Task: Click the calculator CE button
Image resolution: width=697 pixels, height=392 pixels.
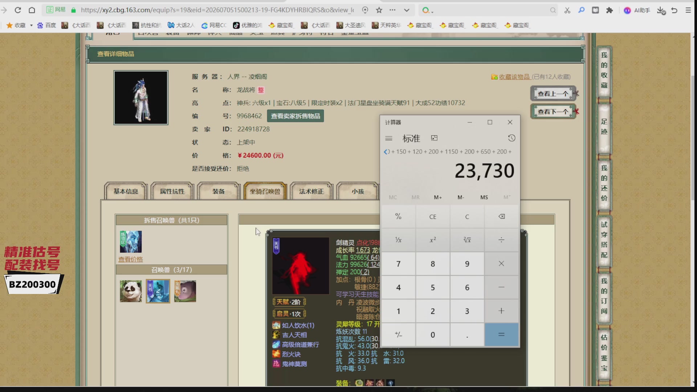Action: tap(433, 217)
